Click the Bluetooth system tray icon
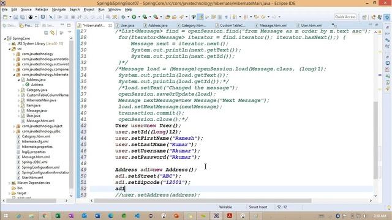This screenshot has height=220, width=392. tap(337, 216)
